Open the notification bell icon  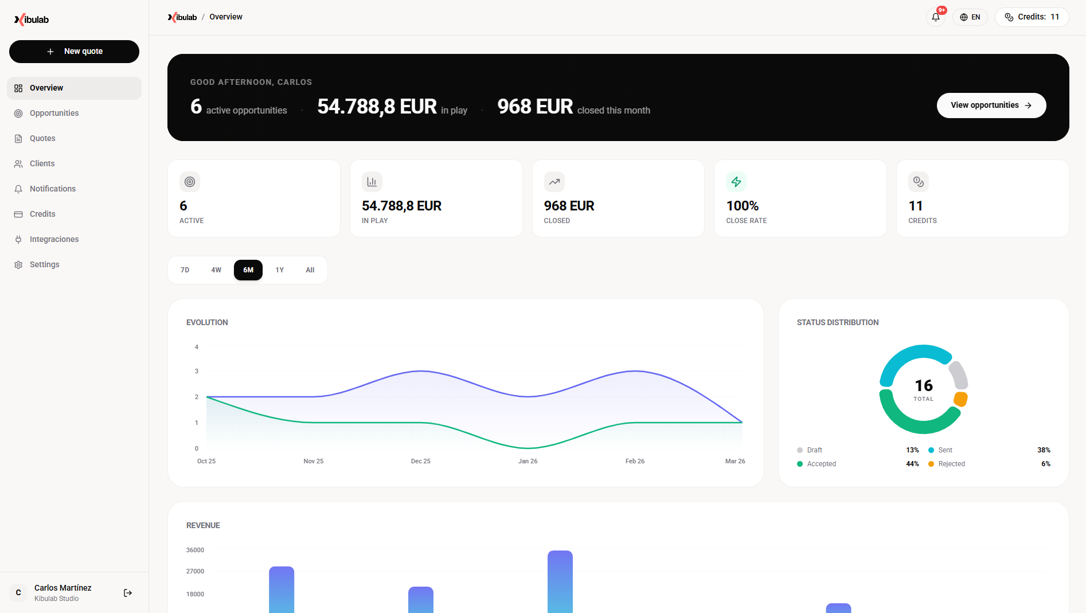point(935,17)
